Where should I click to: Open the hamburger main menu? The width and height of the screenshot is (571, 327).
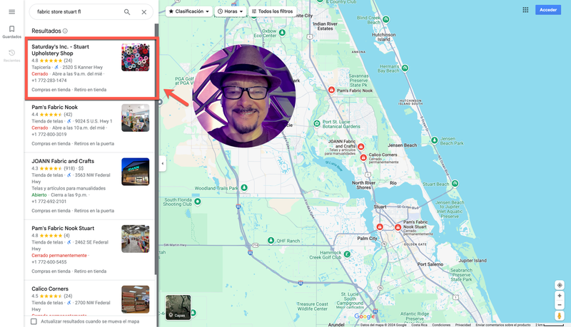tap(11, 12)
